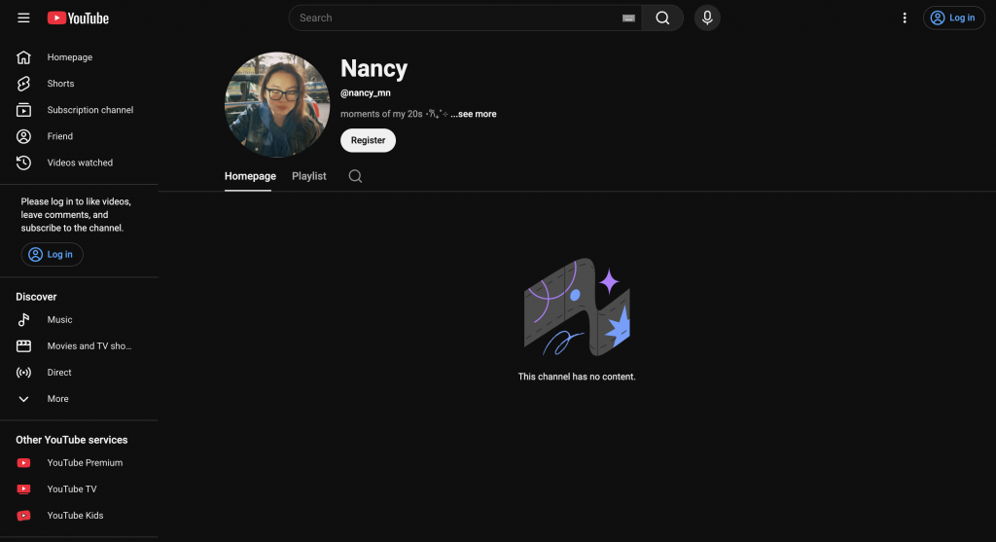996x542 pixels.
Task: Click the YouTube Premium label
Action: [x=85, y=462]
